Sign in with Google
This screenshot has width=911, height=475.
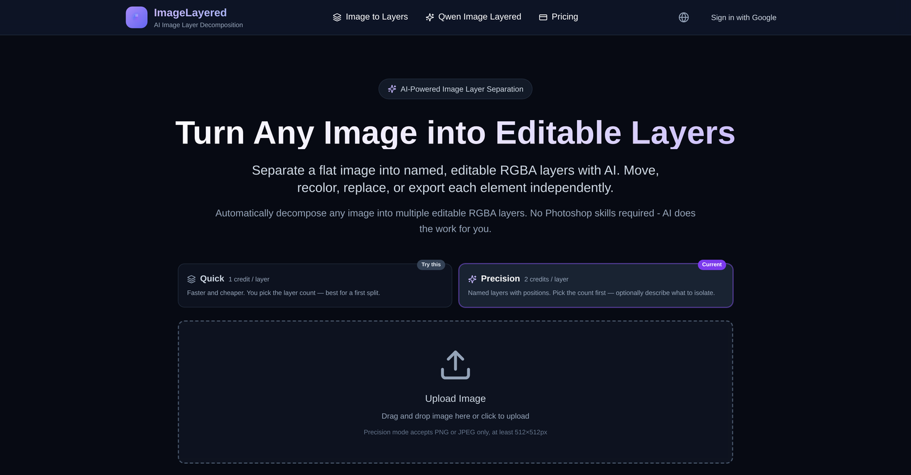click(743, 17)
